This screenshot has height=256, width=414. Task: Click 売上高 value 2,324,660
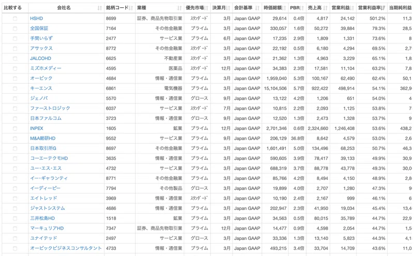click(318, 129)
